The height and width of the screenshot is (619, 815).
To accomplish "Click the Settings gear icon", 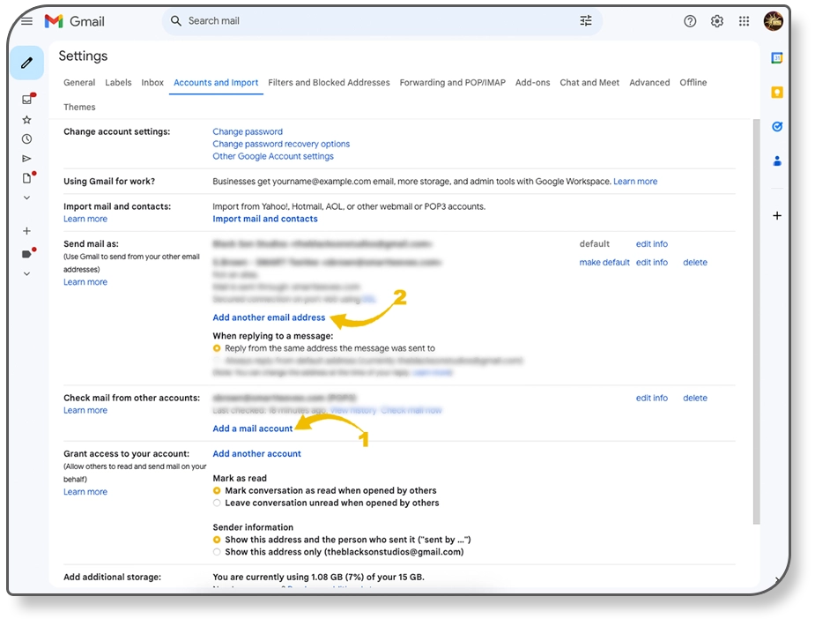I will click(717, 21).
